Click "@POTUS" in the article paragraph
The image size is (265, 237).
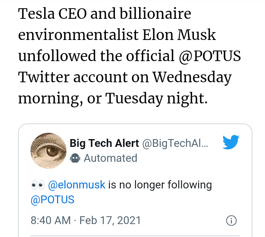pos(210,56)
